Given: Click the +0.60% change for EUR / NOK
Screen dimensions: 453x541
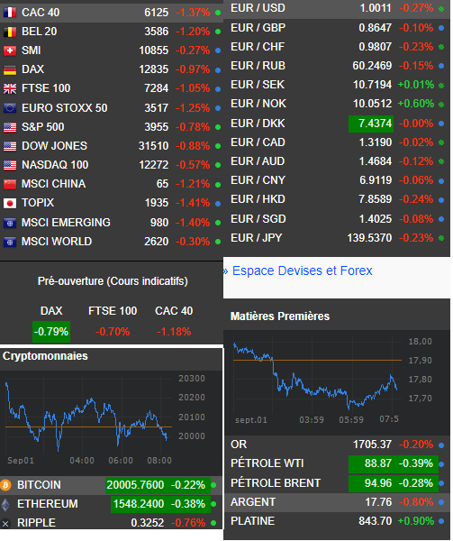Looking at the screenshot, I should pyautogui.click(x=416, y=104).
